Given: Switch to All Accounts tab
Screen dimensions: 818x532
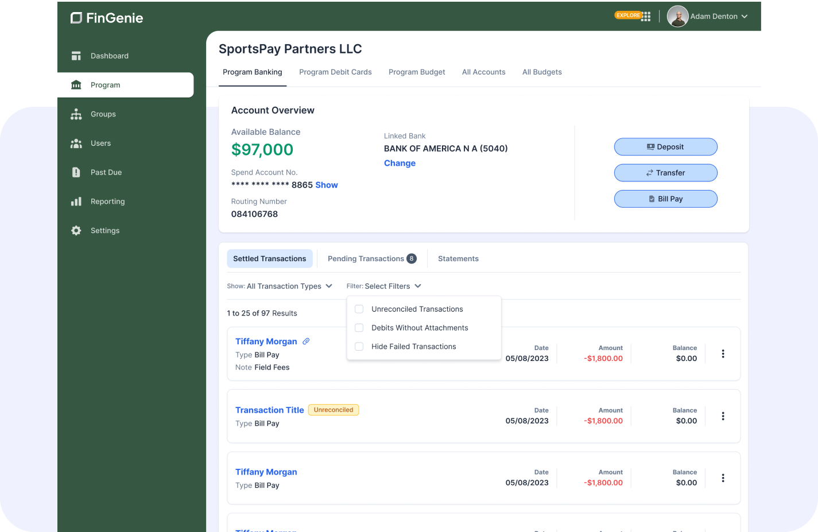Looking at the screenshot, I should click(484, 72).
